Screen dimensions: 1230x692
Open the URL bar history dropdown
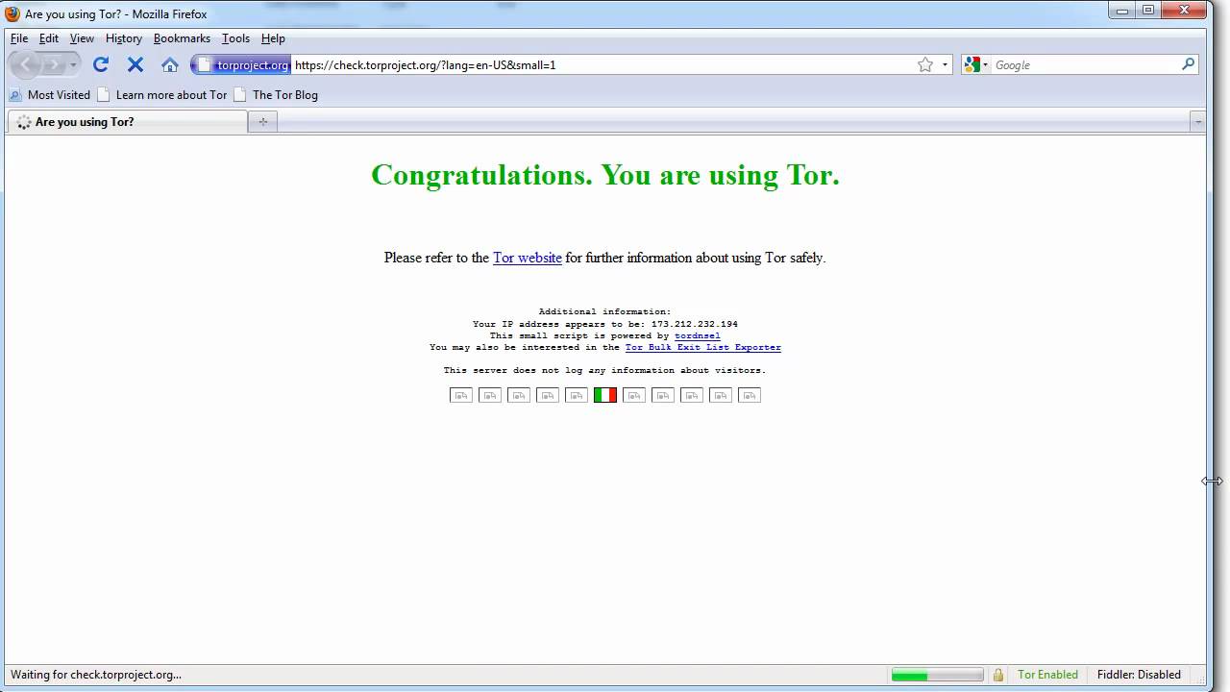click(x=945, y=64)
